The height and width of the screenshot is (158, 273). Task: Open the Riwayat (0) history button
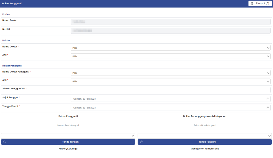[260, 3]
